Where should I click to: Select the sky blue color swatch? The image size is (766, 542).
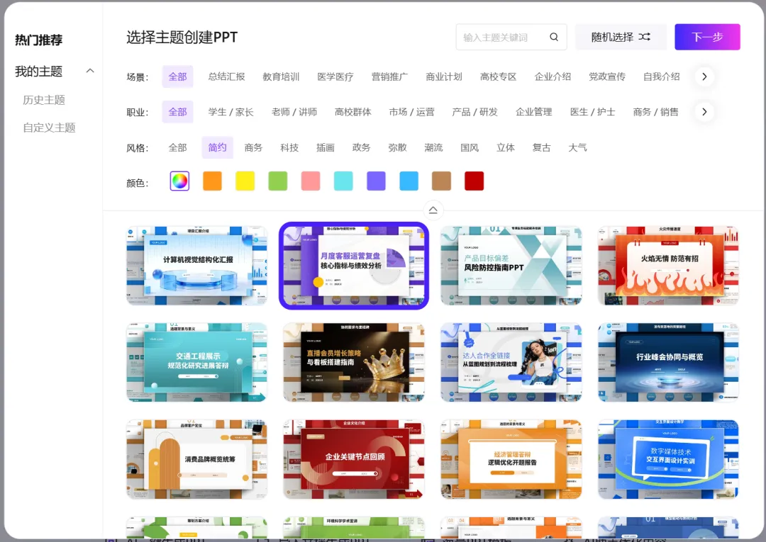(x=409, y=181)
